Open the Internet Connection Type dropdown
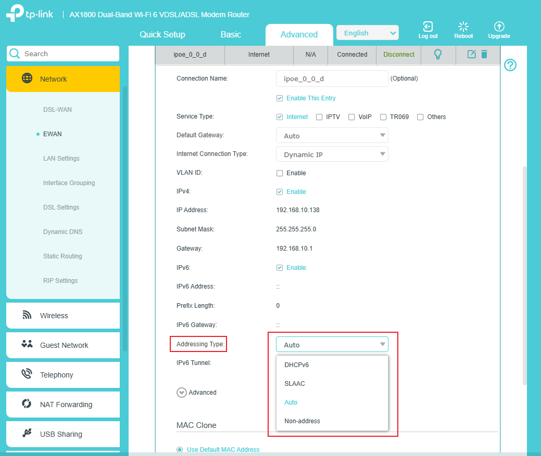The height and width of the screenshot is (456, 541). [332, 154]
